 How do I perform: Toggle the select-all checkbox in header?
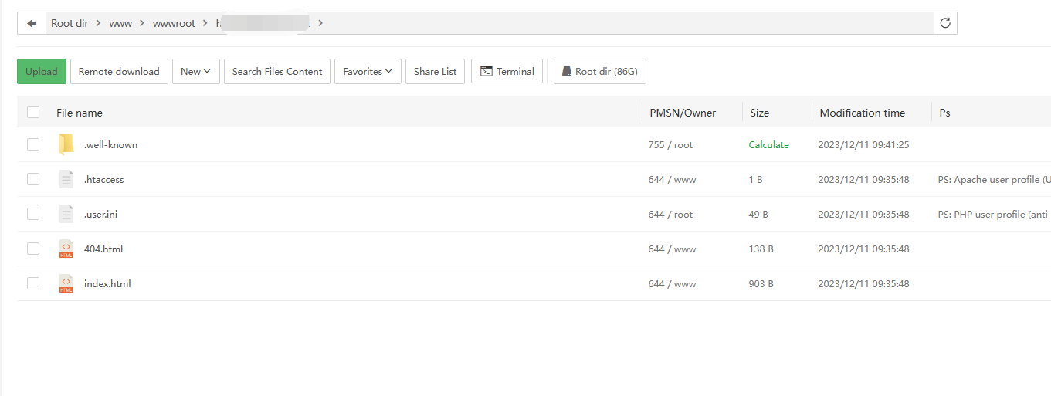(x=33, y=113)
